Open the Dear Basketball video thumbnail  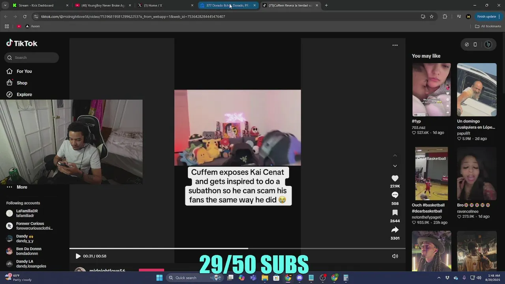431,174
